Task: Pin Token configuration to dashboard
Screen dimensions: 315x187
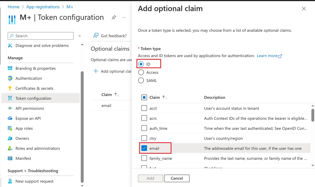Action: point(114,17)
